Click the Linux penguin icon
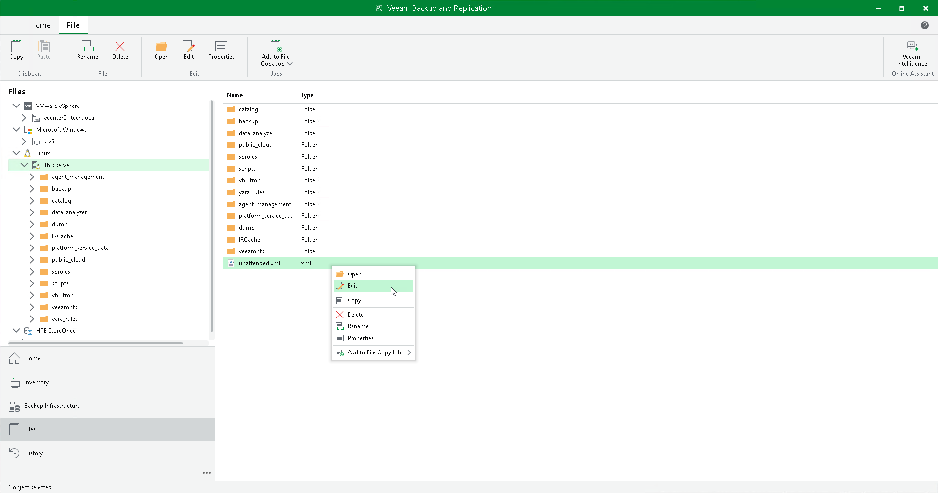This screenshot has height=493, width=938. point(28,153)
